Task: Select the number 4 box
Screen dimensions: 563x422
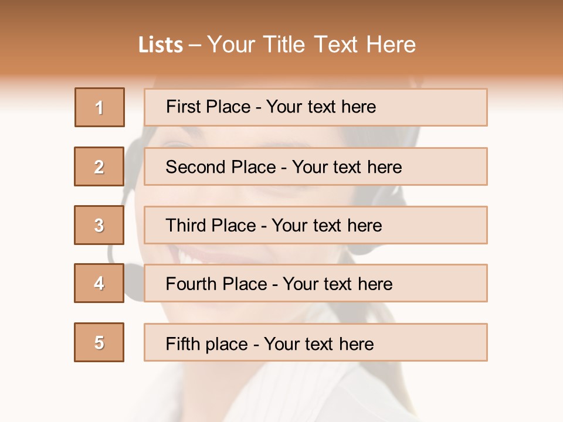Action: [x=99, y=283]
